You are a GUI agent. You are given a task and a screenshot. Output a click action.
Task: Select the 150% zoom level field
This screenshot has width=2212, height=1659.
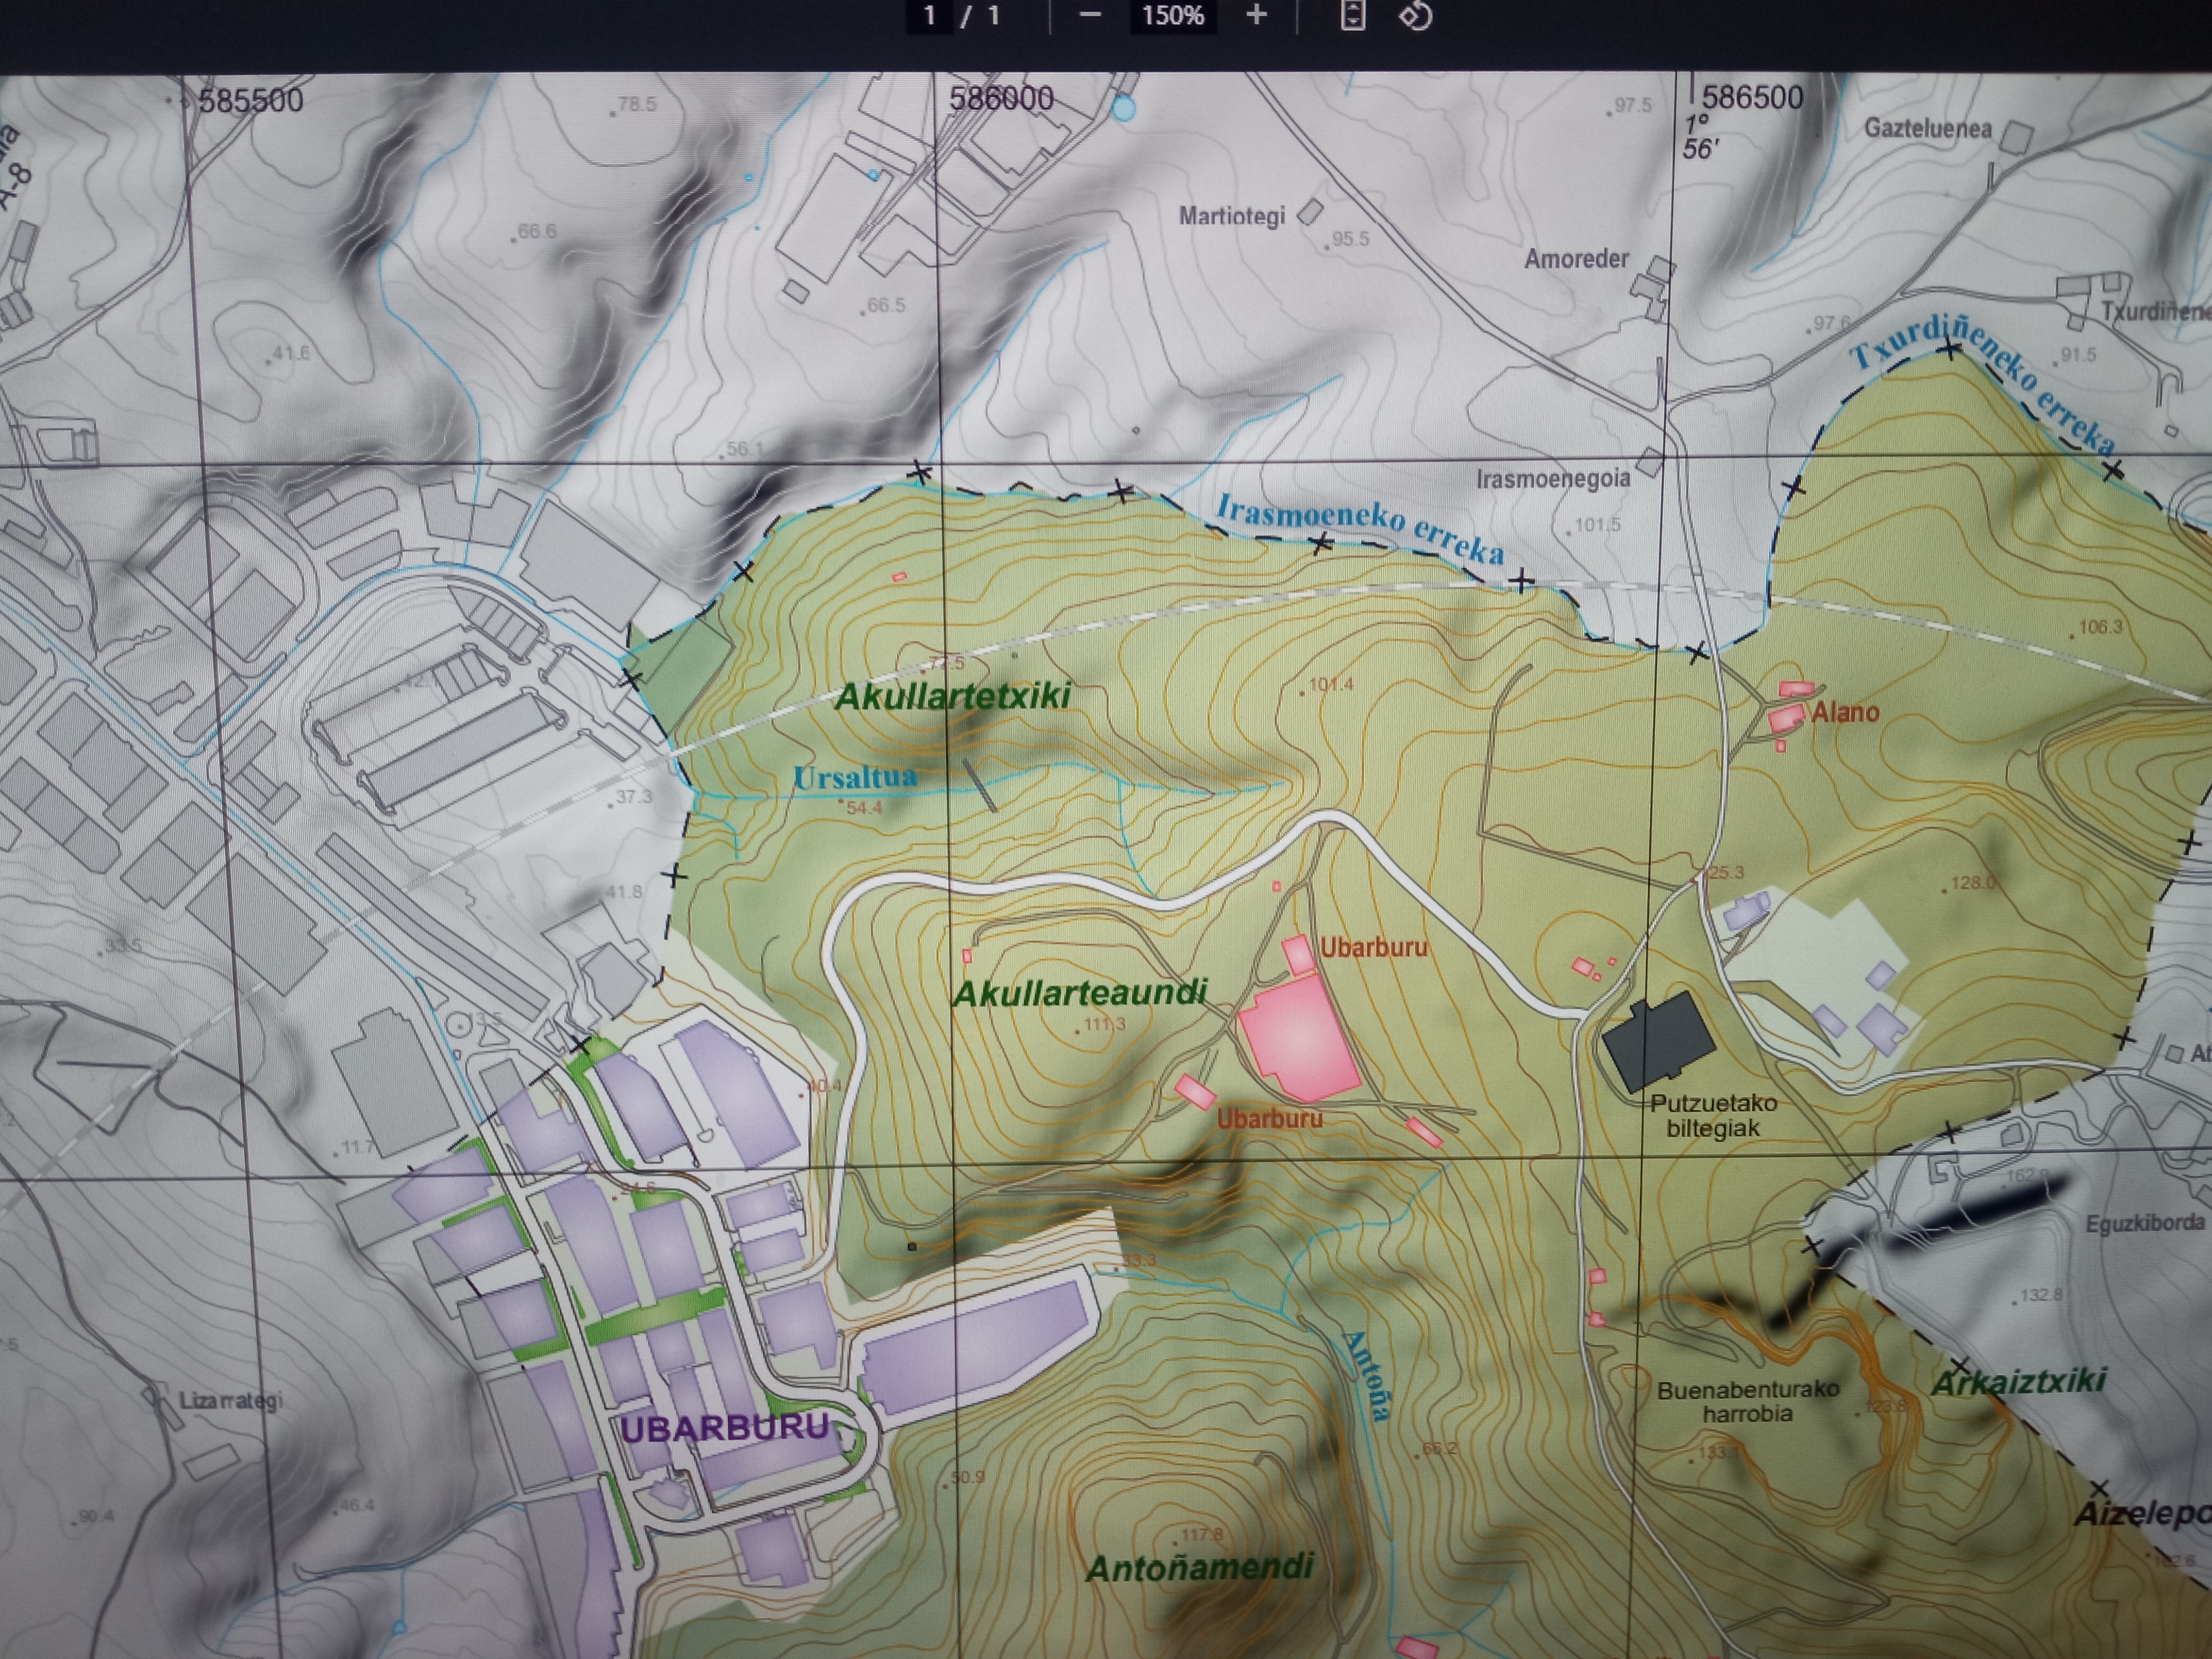click(1173, 16)
